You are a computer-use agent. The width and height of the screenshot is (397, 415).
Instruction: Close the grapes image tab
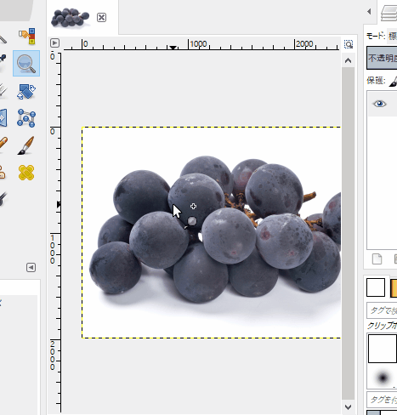coord(101,18)
